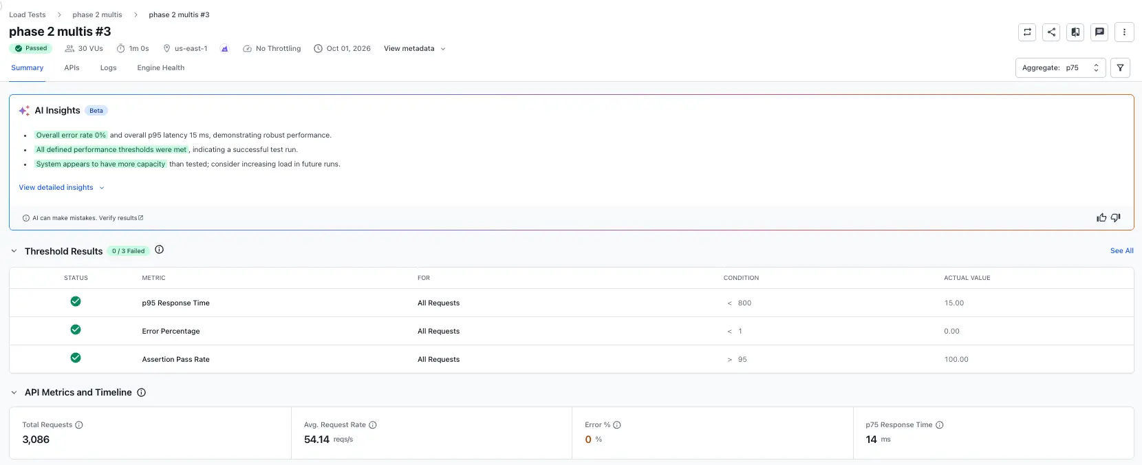The image size is (1142, 465).
Task: Expand the View metadata dropdown
Action: click(x=415, y=49)
